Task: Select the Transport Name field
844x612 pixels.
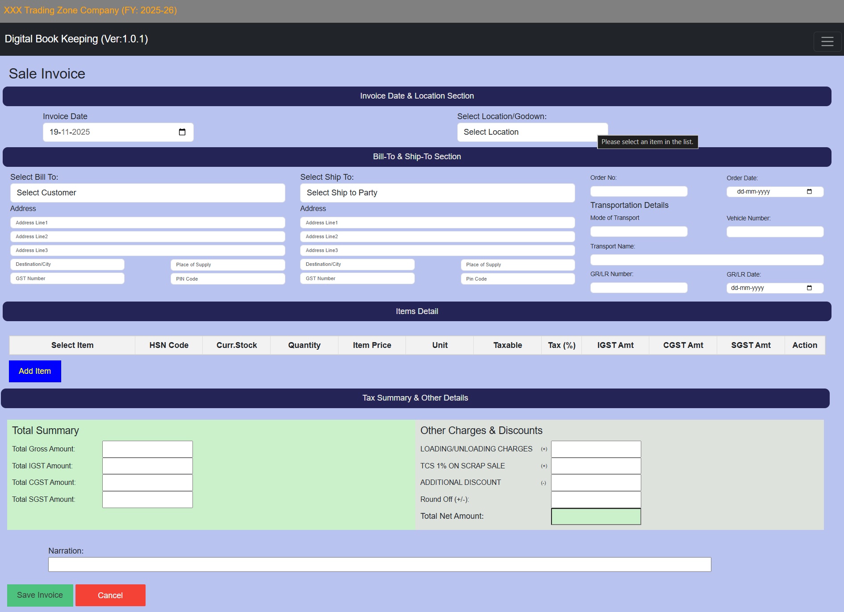Action: [x=706, y=260]
